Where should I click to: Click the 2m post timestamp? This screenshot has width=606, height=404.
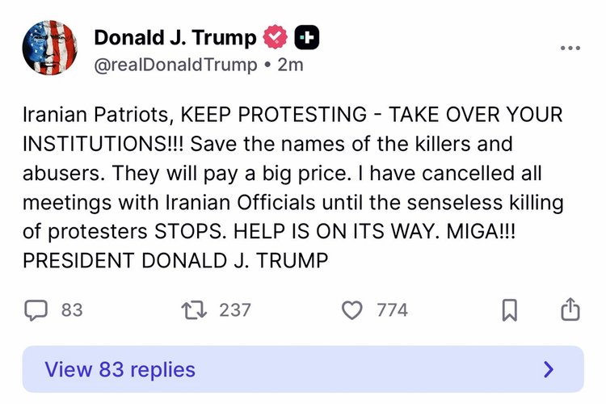291,65
